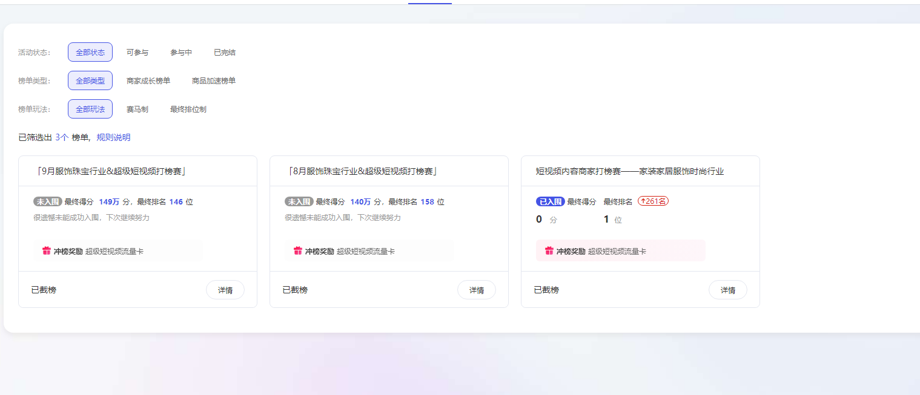Click 未入围 badge on 8月 card

[299, 202]
